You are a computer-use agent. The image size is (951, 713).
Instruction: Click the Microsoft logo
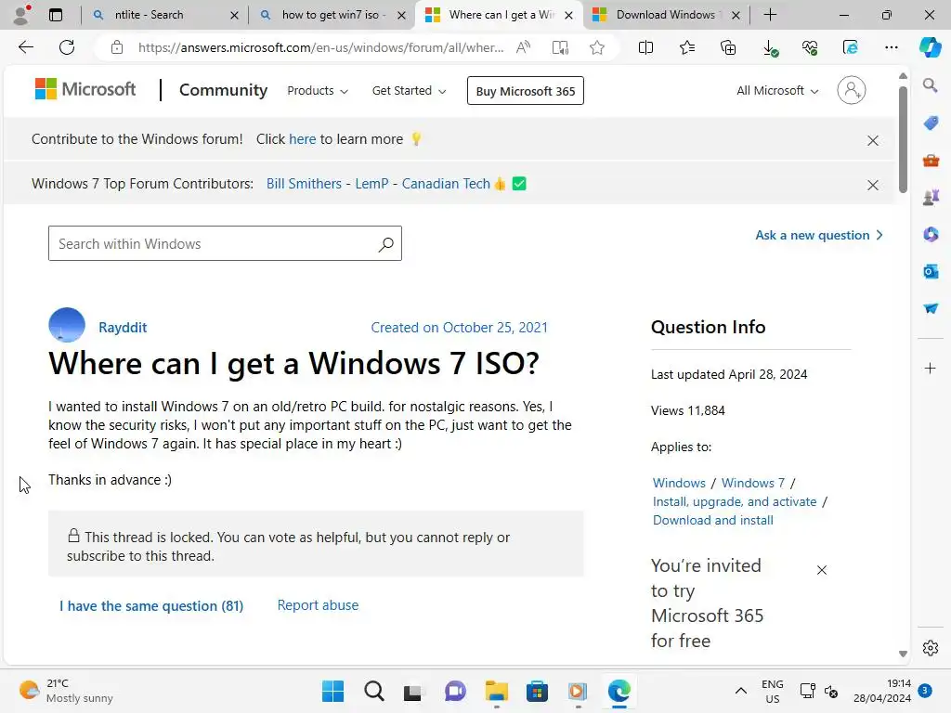click(85, 89)
